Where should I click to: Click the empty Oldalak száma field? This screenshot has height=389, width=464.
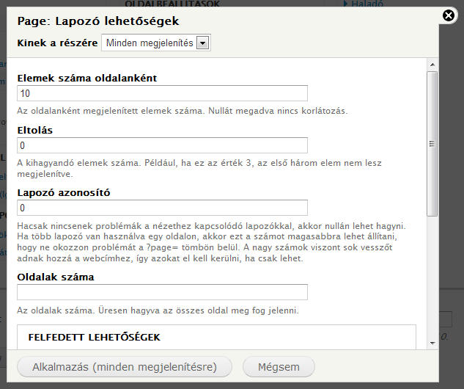162,292
